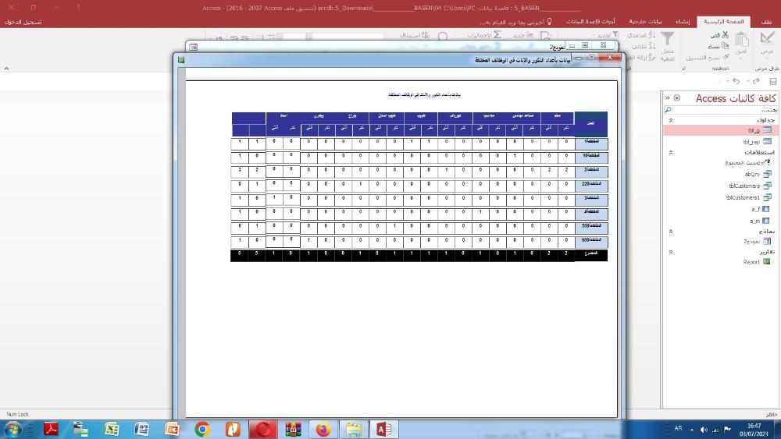This screenshot has width=781, height=439.
Task: Open the View button in the ribbon
Action: click(766, 41)
